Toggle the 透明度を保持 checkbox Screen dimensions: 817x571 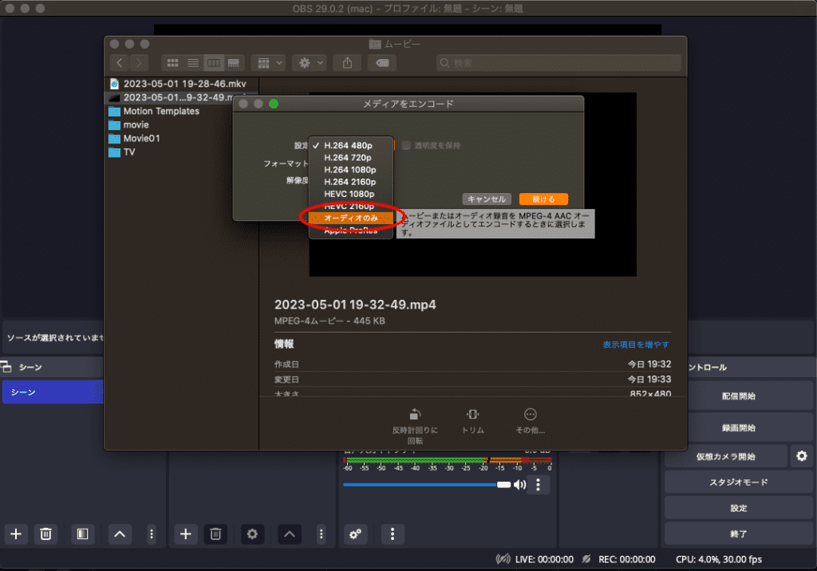click(x=406, y=145)
